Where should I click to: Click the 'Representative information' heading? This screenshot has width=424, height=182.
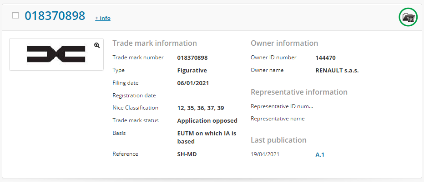(x=299, y=92)
